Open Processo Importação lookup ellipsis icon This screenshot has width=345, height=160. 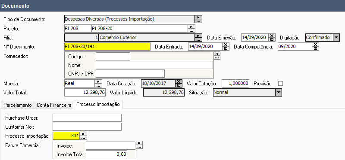[x=83, y=138]
